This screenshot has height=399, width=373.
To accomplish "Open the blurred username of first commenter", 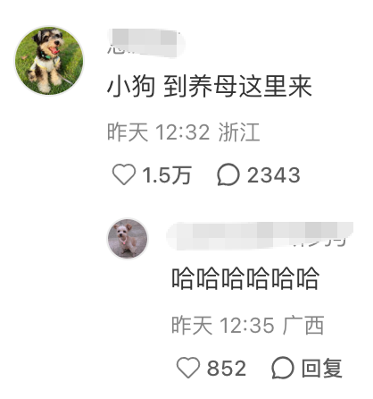I will (x=145, y=42).
